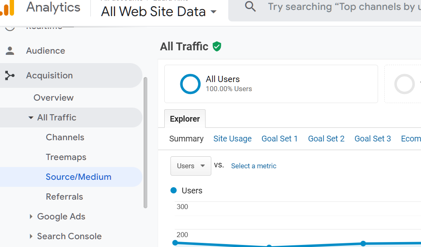Click the 100.00% Users text
The width and height of the screenshot is (421, 247).
pyautogui.click(x=229, y=89)
